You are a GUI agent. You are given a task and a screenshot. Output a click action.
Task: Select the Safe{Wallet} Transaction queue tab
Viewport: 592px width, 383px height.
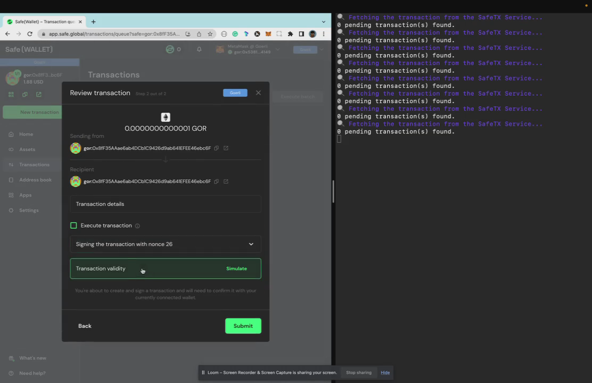(x=44, y=22)
